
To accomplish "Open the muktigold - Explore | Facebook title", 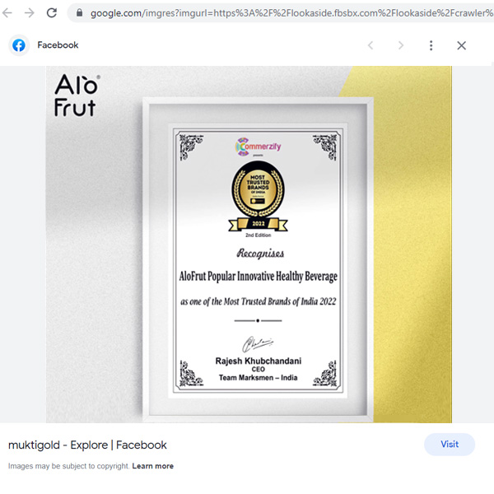I will coord(87,445).
